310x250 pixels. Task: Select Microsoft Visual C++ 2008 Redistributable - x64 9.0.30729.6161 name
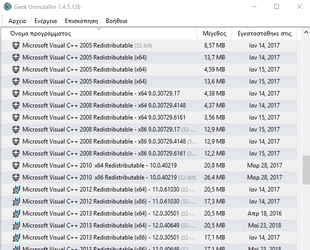tap(104, 117)
